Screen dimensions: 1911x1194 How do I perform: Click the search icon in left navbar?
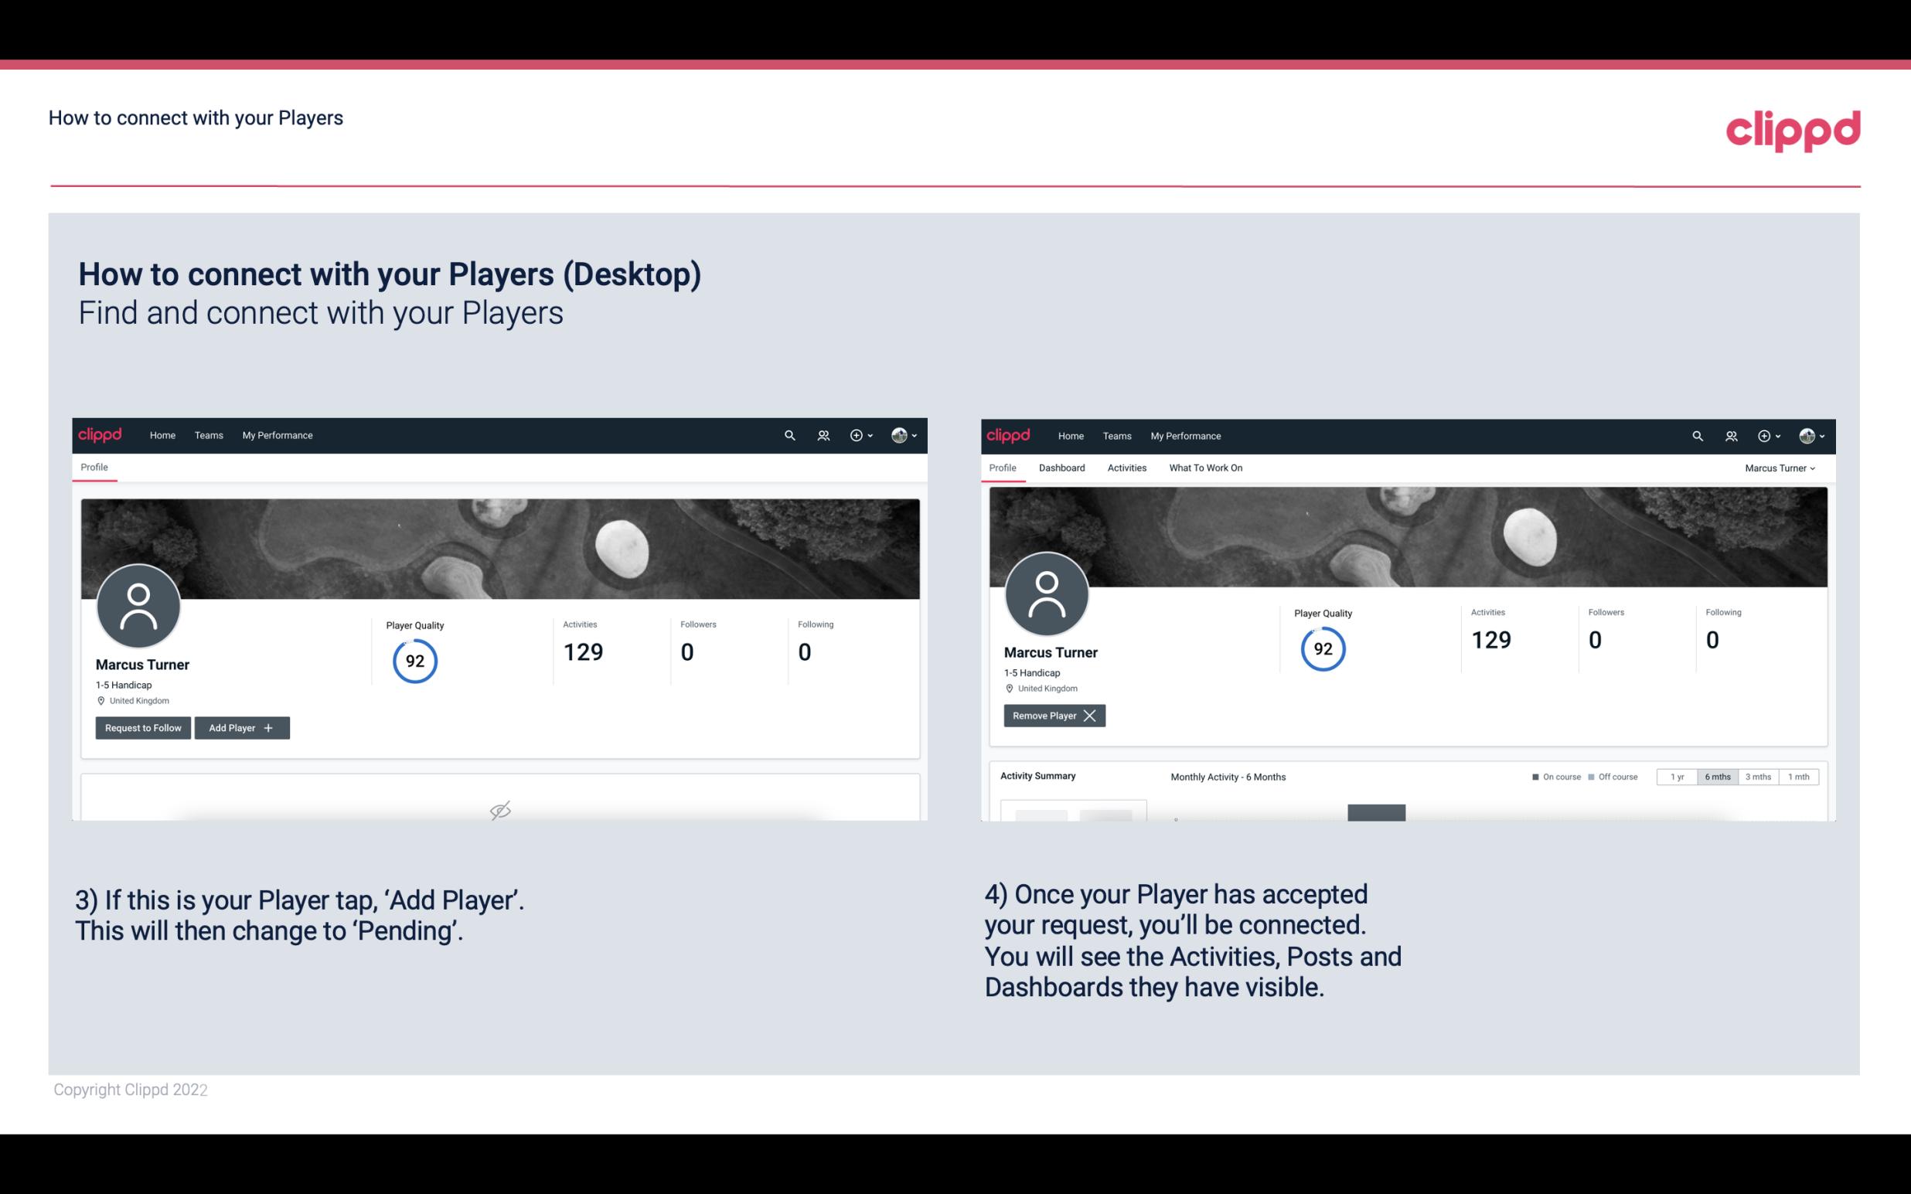(x=789, y=434)
